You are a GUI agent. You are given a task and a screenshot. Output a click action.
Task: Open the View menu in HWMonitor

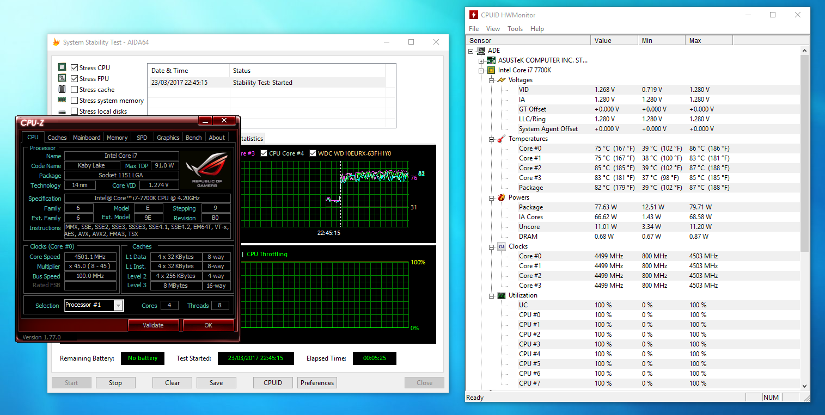(x=493, y=29)
